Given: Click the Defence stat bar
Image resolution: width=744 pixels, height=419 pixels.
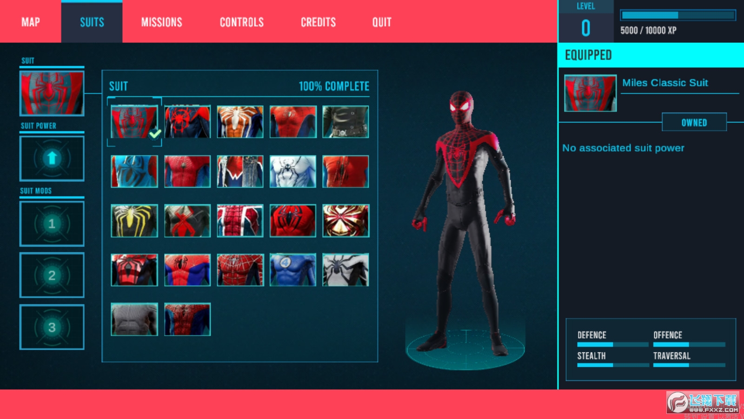Looking at the screenshot, I should (613, 345).
